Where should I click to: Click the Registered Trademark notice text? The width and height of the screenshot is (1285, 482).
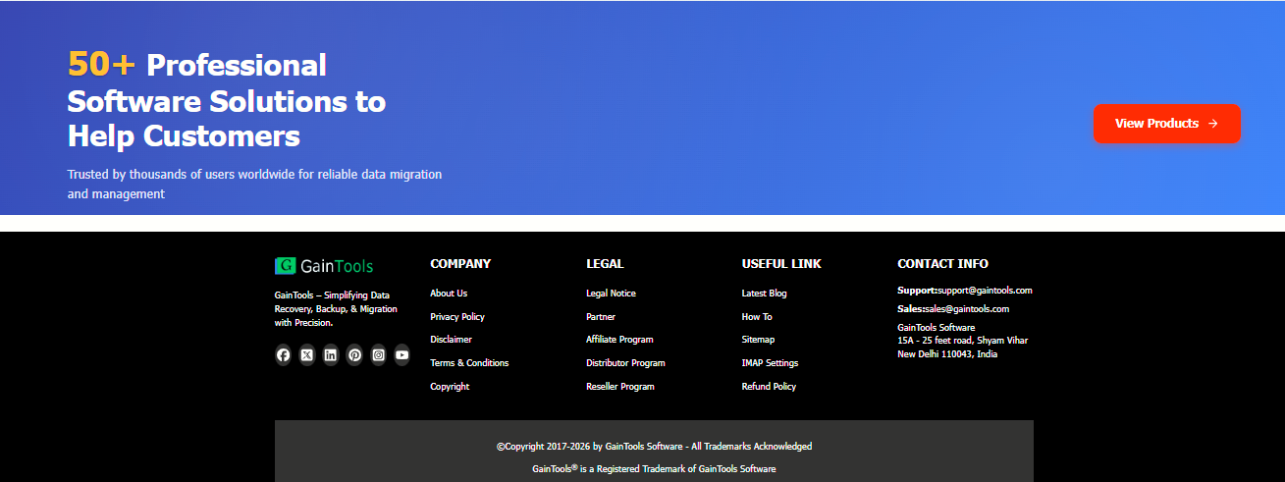click(654, 469)
